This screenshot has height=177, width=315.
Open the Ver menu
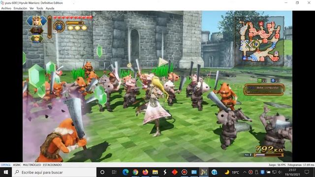tap(31, 8)
